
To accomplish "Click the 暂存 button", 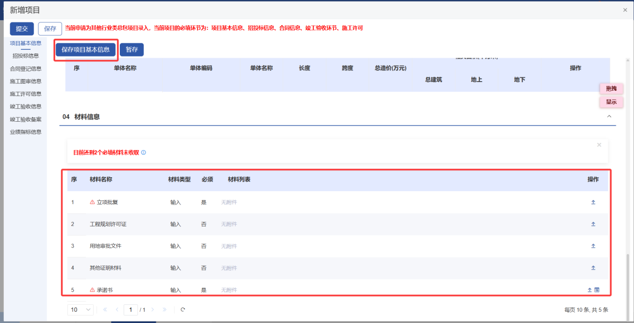I will [x=132, y=50].
